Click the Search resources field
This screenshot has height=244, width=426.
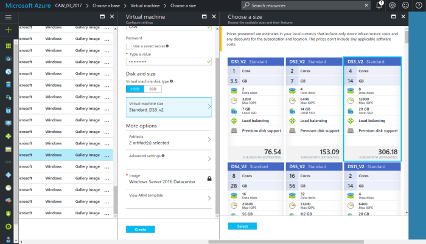pos(306,5)
